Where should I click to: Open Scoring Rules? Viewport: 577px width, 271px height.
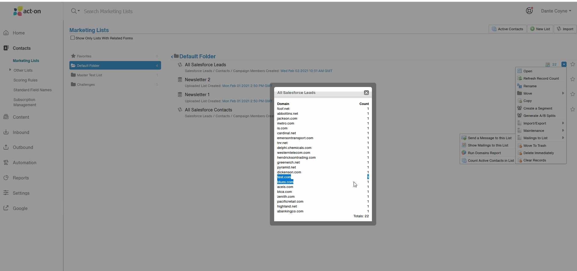pyautogui.click(x=25, y=80)
